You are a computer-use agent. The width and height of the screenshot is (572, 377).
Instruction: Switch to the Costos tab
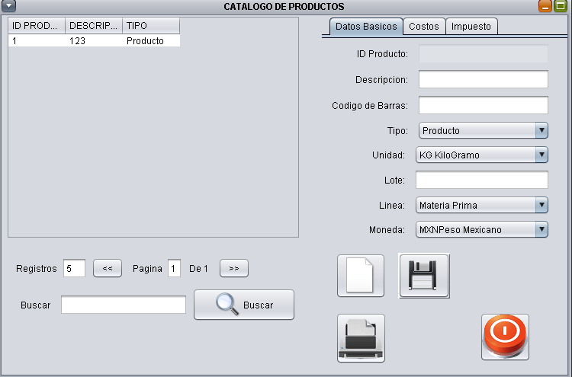424,27
